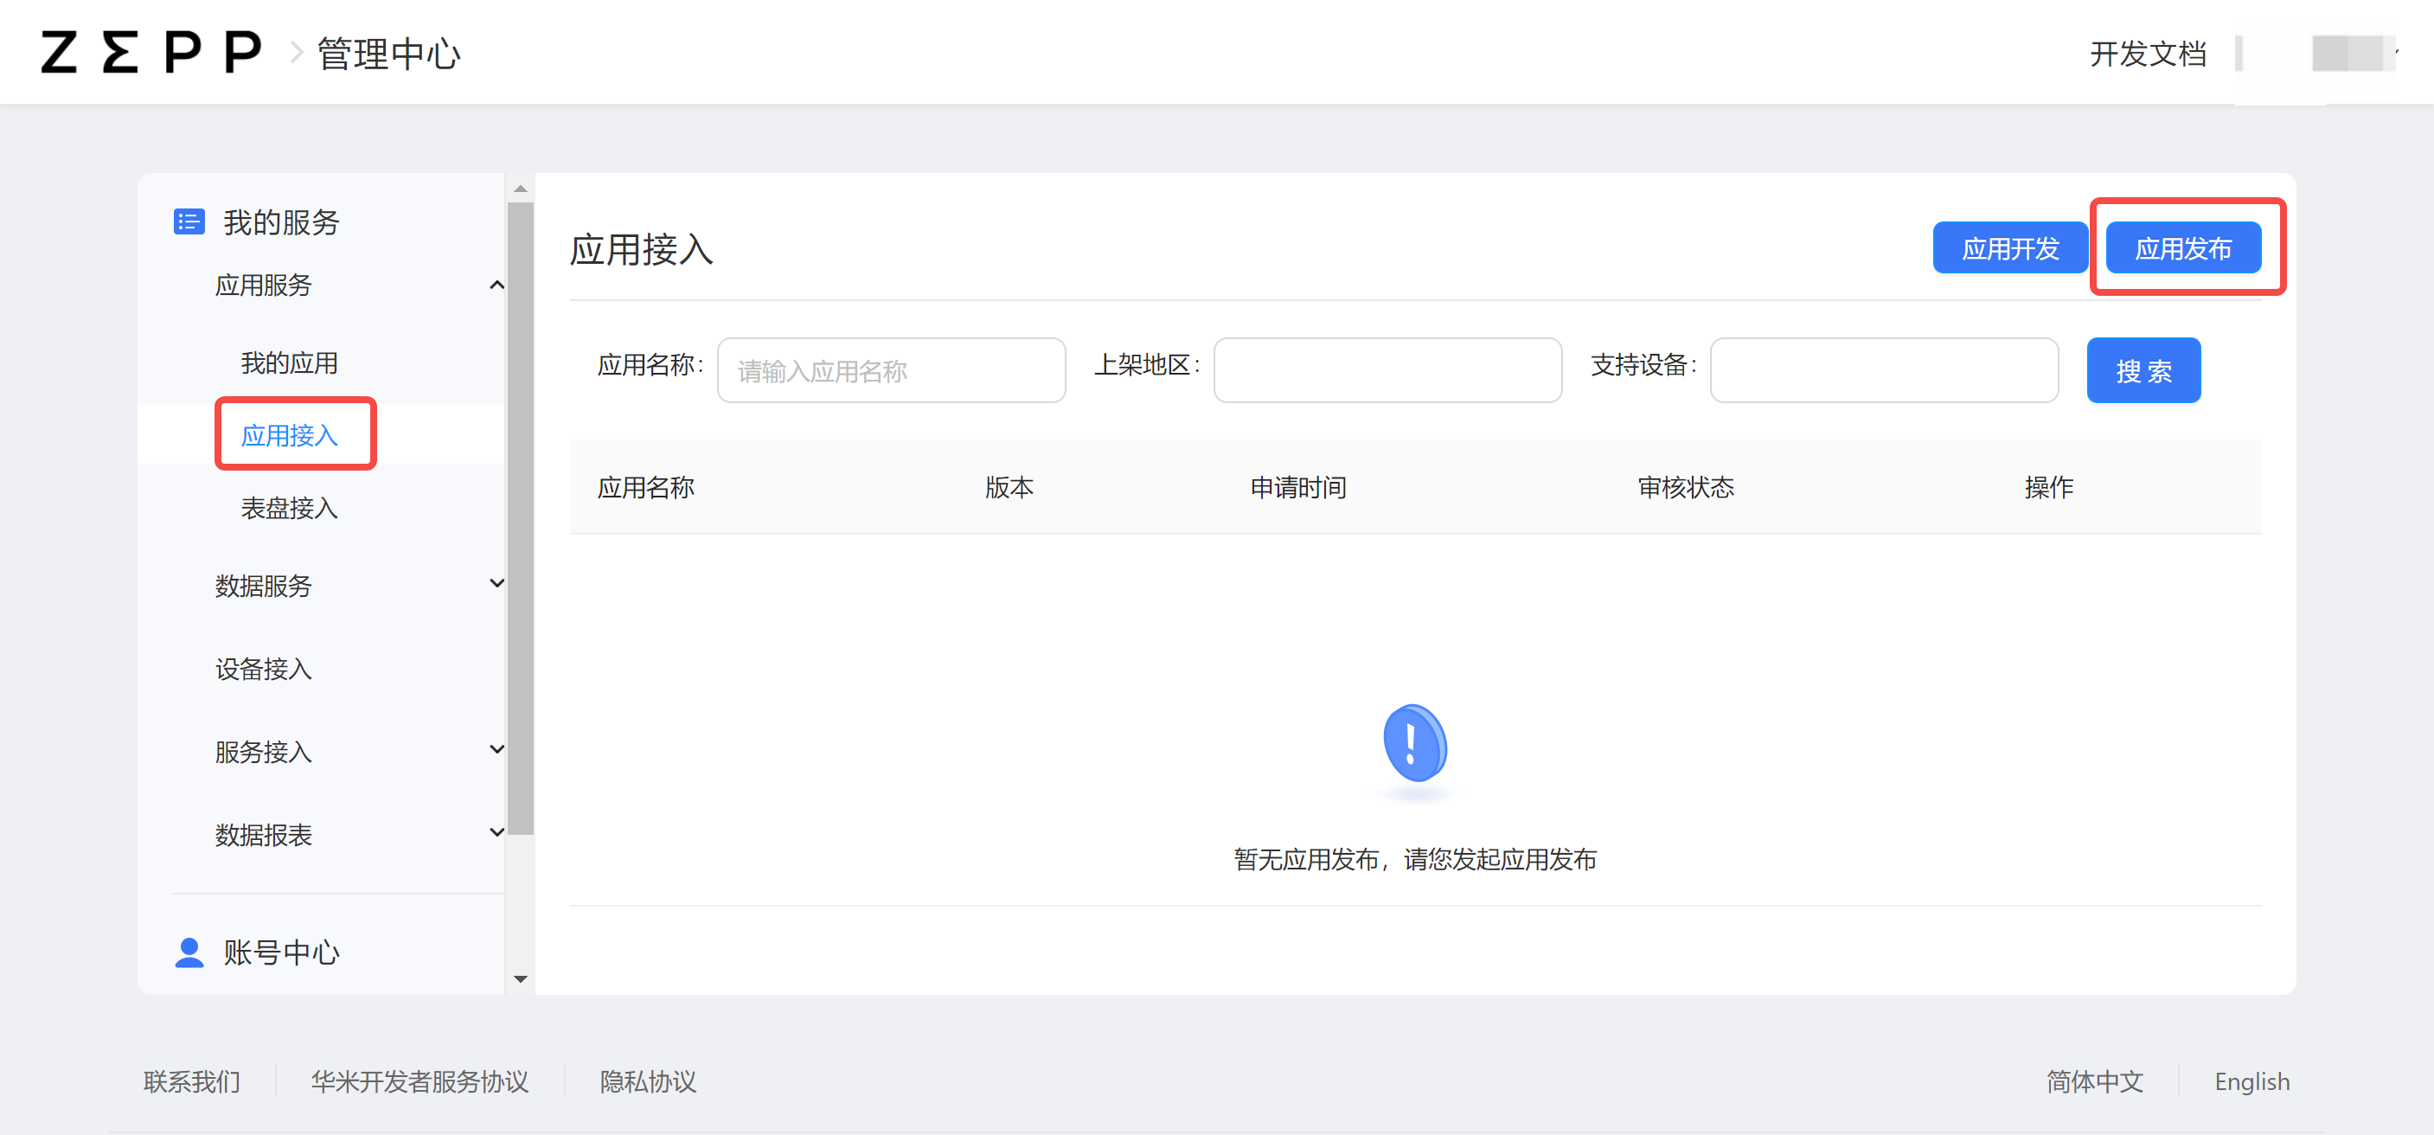
Task: Focus the 应用名称 input field
Action: tap(891, 370)
